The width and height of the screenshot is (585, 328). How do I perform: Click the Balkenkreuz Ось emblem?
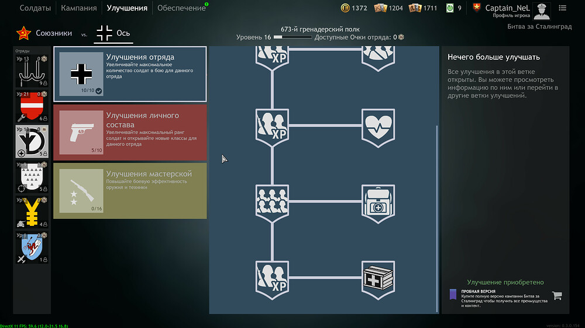coord(104,33)
